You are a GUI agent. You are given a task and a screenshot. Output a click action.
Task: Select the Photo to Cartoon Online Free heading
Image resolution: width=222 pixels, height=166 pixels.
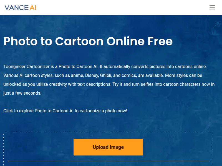(88, 41)
